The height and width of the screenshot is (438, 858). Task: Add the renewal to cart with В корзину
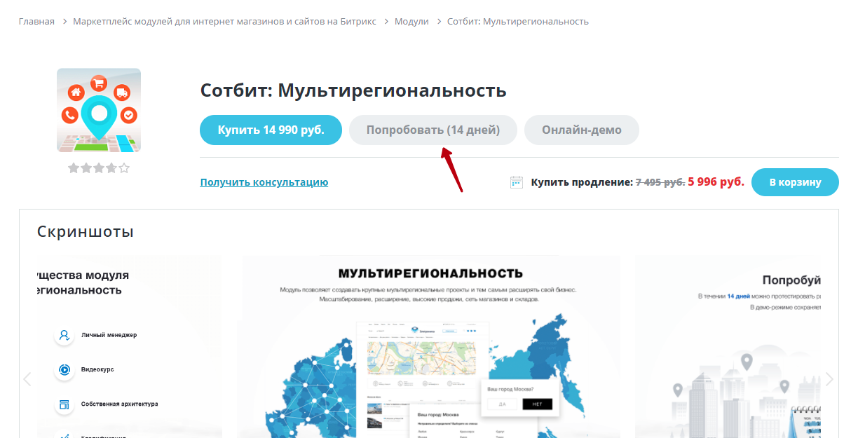pyautogui.click(x=795, y=182)
